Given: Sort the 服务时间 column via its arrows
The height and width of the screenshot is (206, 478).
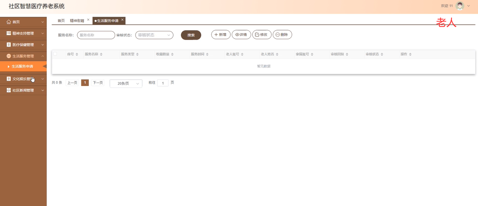Looking at the screenshot, I should 207,54.
